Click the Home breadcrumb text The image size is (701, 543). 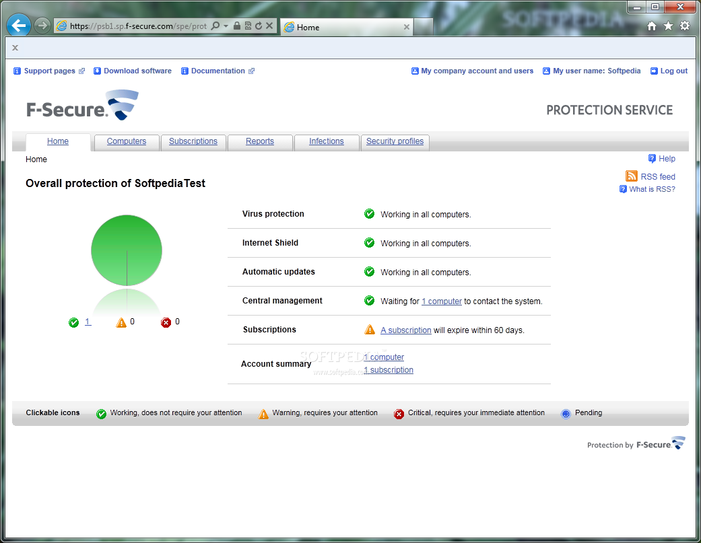[36, 159]
